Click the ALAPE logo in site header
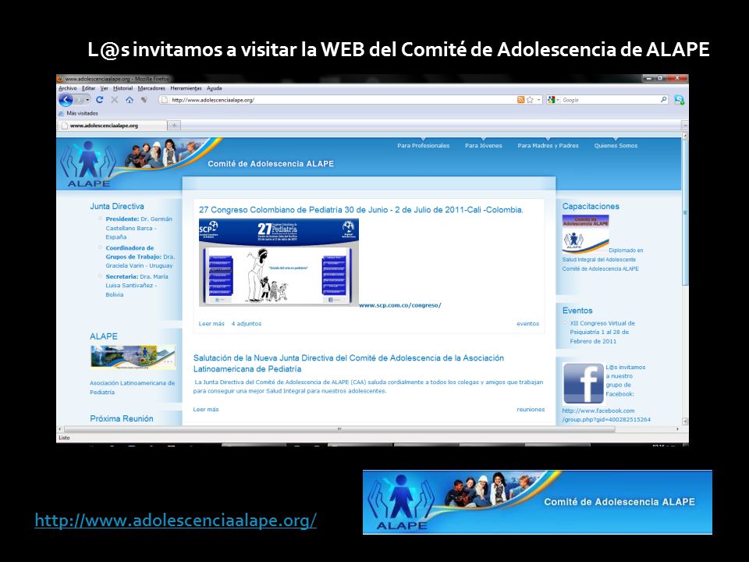Image resolution: width=749 pixels, height=562 pixels. [x=89, y=164]
